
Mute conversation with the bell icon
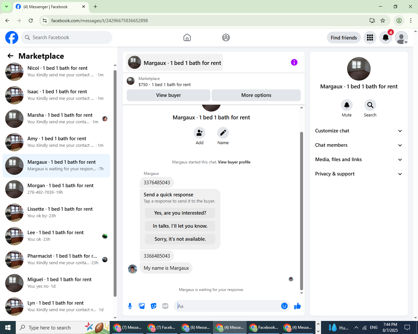tap(347, 105)
